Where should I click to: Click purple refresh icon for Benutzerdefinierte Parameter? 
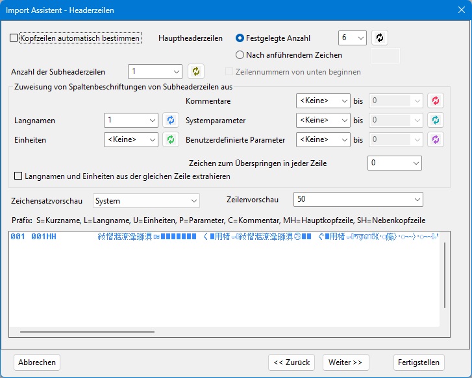coord(436,140)
